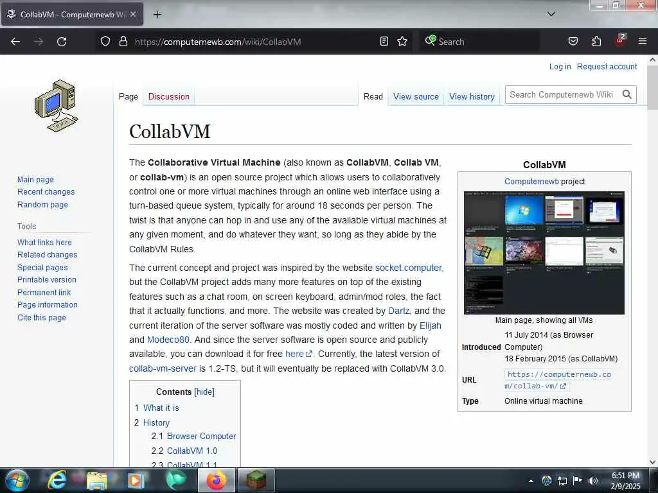Open the View history tab

(x=472, y=96)
